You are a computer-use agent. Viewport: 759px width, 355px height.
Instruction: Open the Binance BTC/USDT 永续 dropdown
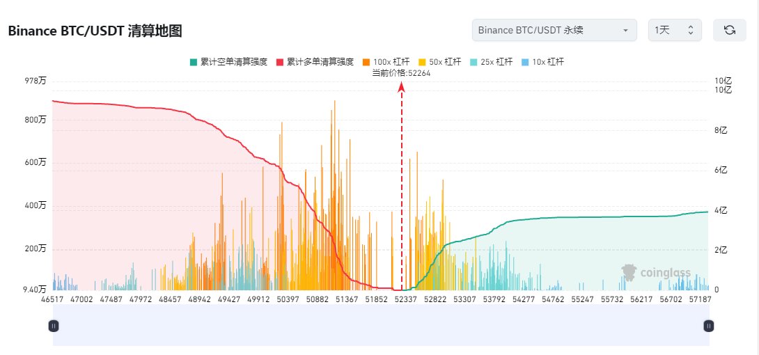(554, 30)
